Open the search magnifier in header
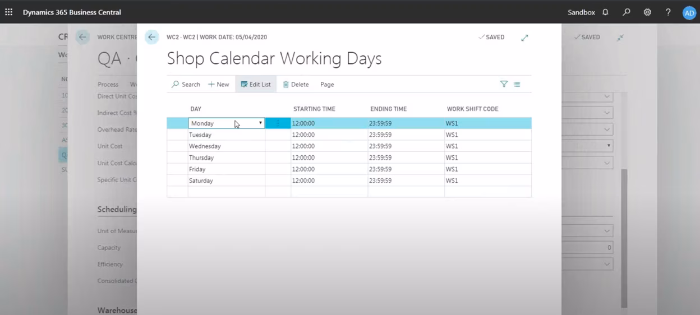This screenshot has width=700, height=315. (627, 12)
